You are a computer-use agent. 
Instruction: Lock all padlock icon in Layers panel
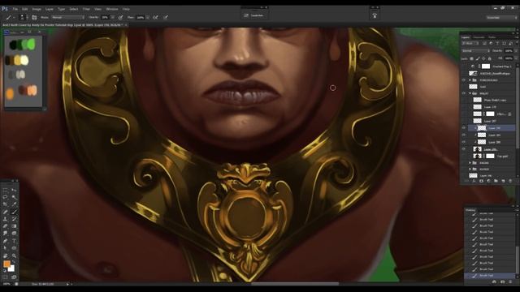(x=489, y=58)
